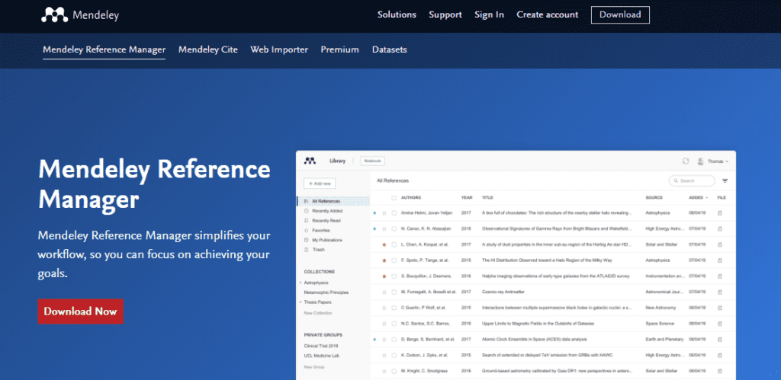Open the filter icon next to Search
The width and height of the screenshot is (781, 380).
point(725,181)
